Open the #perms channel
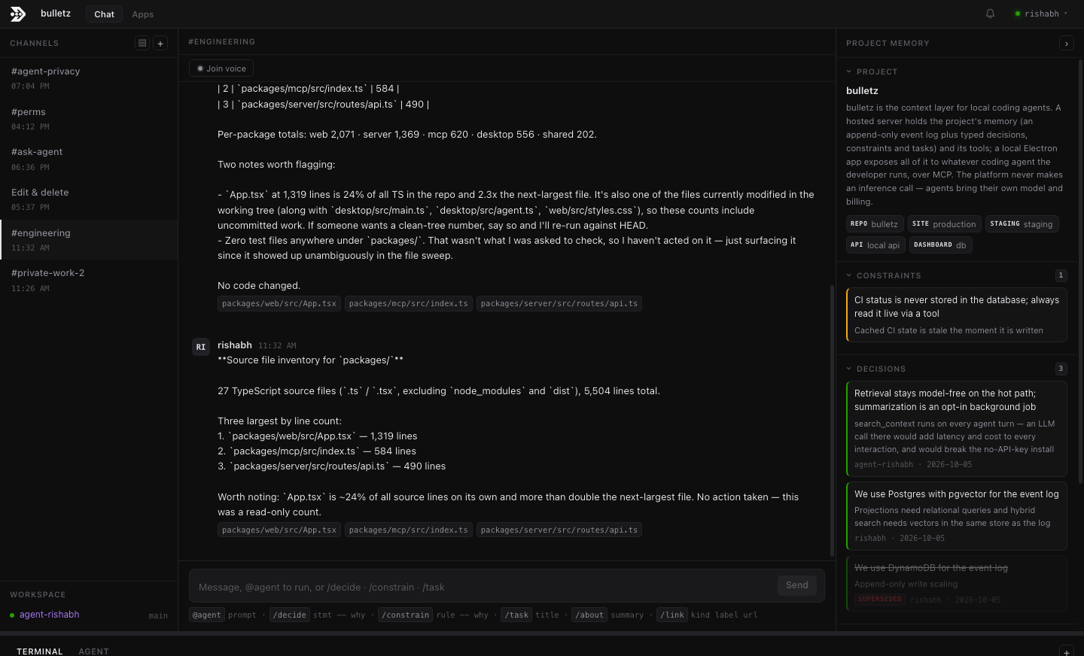1084x656 pixels. 89,119
